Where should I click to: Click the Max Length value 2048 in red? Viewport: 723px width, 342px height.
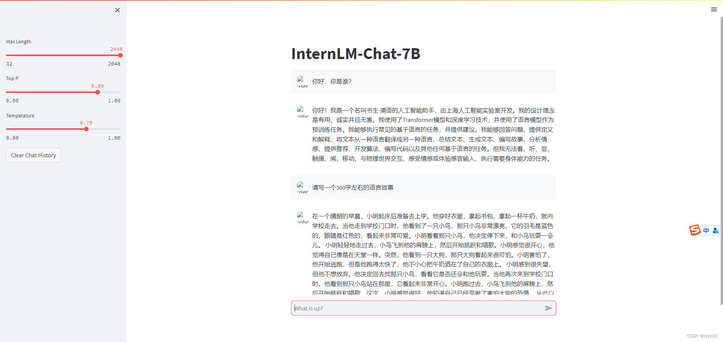pyautogui.click(x=116, y=49)
